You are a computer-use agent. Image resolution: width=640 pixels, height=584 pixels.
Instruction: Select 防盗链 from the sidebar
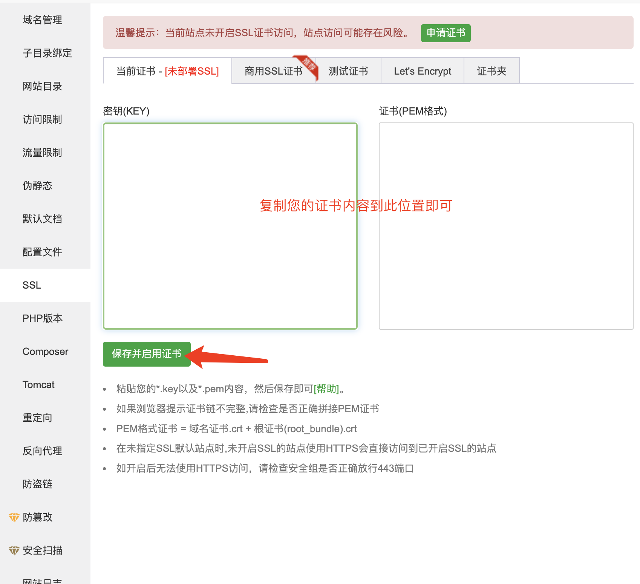coord(38,484)
